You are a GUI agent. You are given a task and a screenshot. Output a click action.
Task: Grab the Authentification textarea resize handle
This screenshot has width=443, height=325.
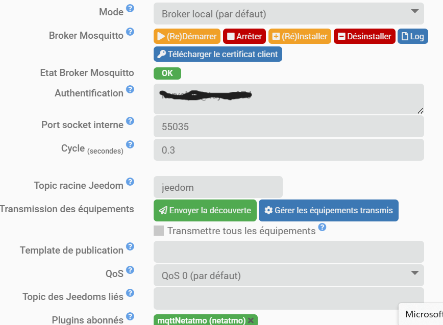421,111
